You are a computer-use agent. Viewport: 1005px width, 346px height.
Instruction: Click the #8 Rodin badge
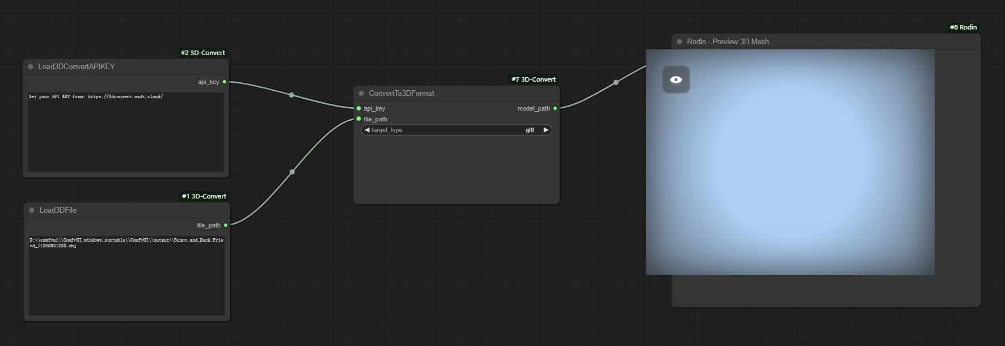point(964,27)
